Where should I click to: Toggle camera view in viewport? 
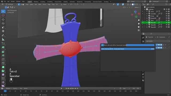pos(139,27)
